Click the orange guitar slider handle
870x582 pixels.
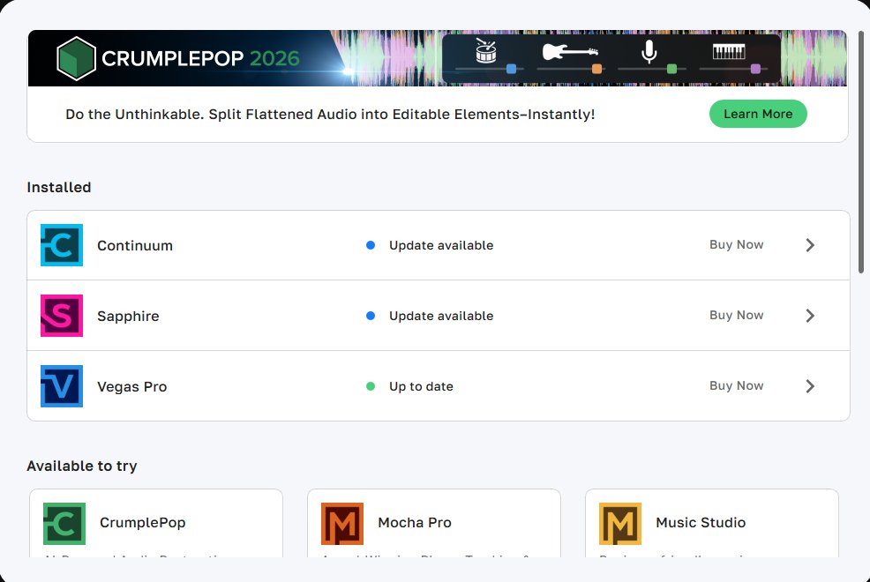pos(597,69)
